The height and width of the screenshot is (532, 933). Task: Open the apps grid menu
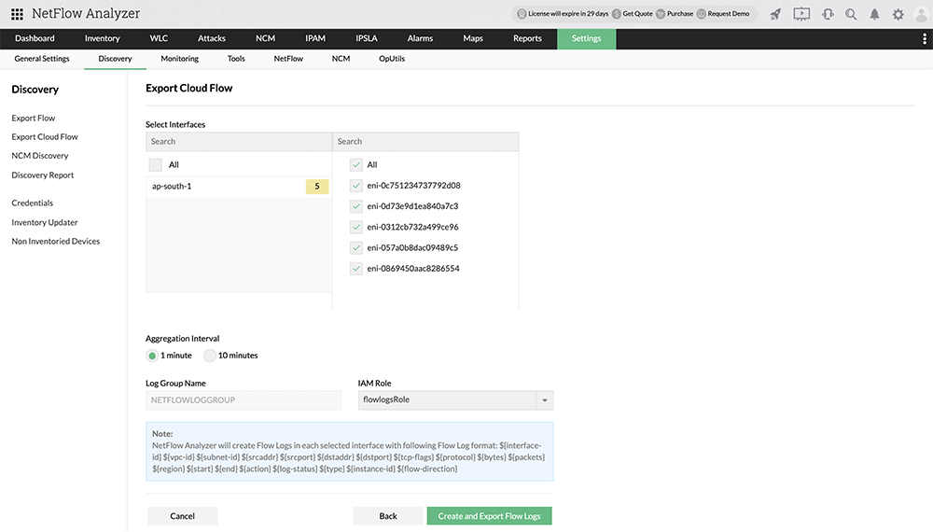coord(17,14)
